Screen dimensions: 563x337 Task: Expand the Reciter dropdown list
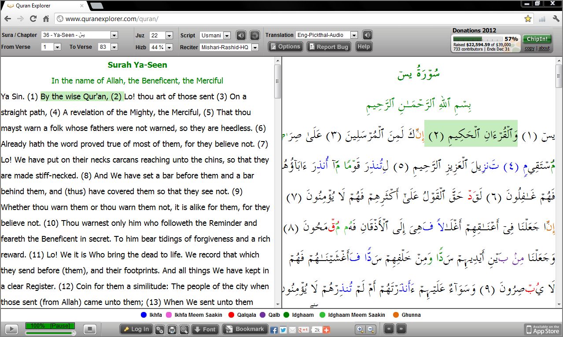click(x=255, y=47)
